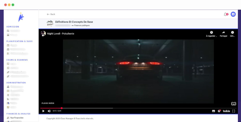
Task: Click the video progress bar scrubber
Action: [x=62, y=108]
